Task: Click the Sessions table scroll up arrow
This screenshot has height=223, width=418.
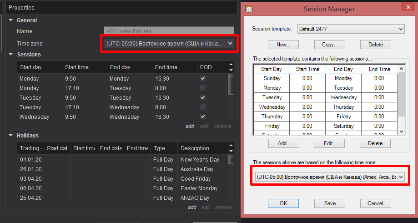Action: [x=231, y=64]
